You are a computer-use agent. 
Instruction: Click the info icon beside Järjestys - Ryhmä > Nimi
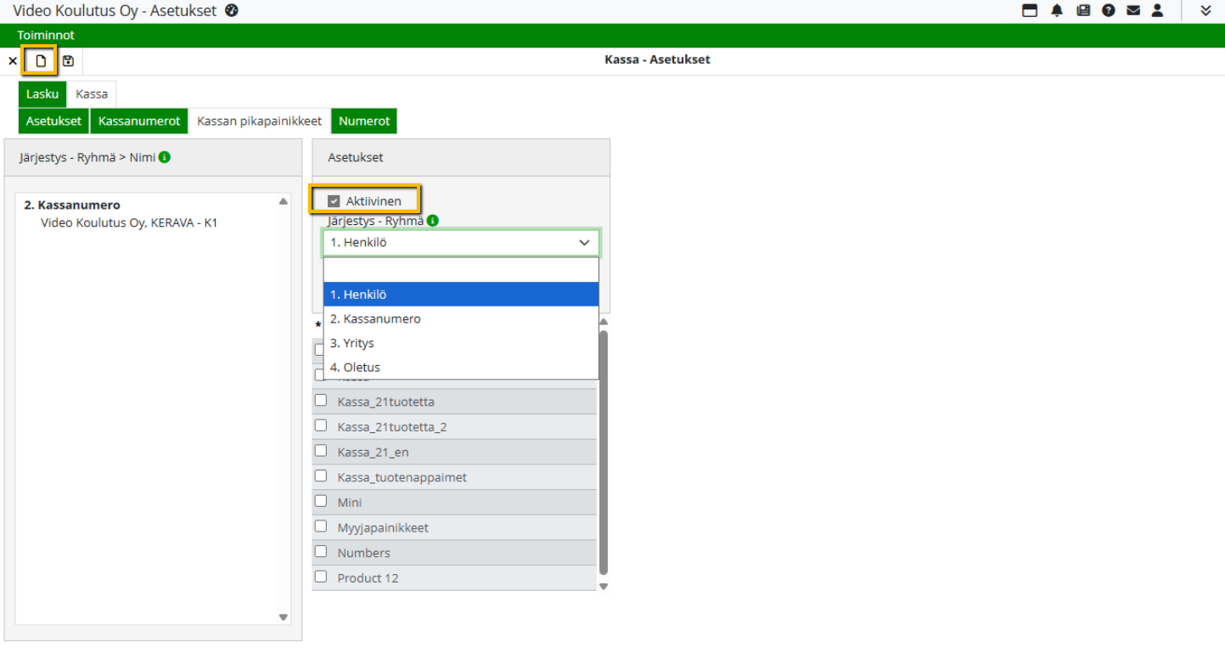point(165,157)
